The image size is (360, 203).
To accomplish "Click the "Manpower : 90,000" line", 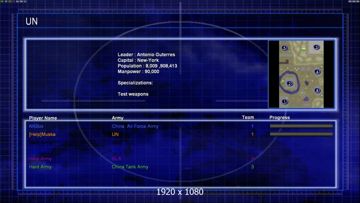I will pos(138,71).
